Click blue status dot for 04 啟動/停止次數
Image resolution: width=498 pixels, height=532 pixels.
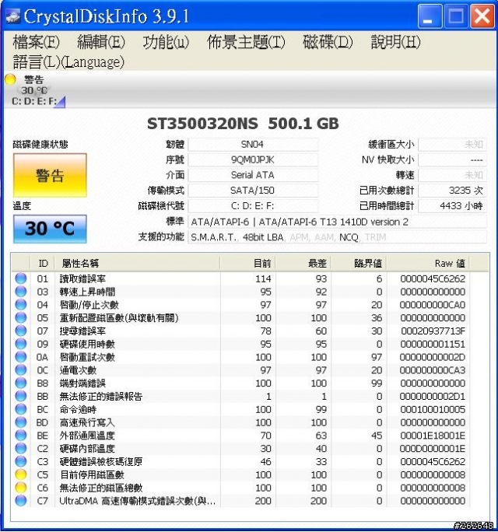[x=21, y=305]
